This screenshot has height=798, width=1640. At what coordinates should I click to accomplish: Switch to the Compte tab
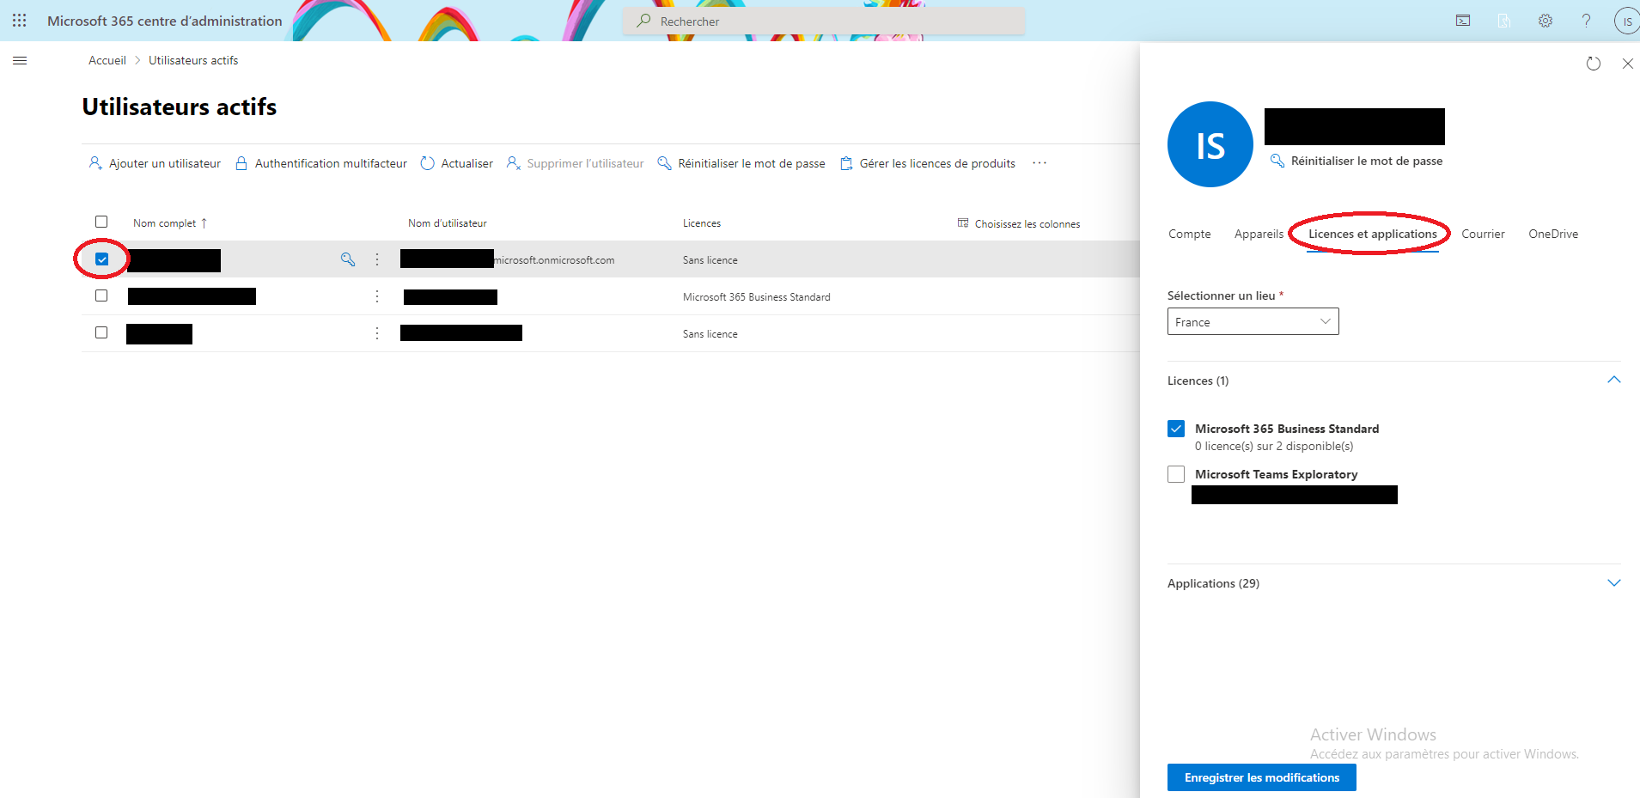click(1189, 234)
